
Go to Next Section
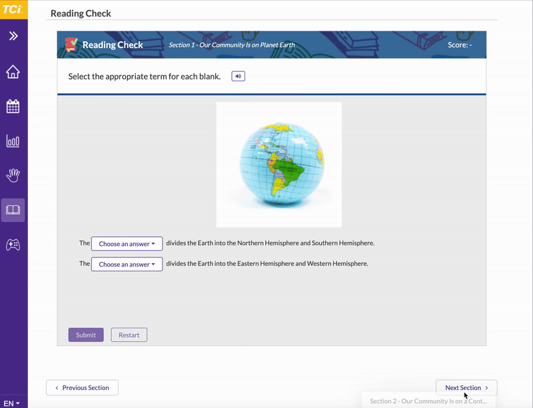click(466, 387)
